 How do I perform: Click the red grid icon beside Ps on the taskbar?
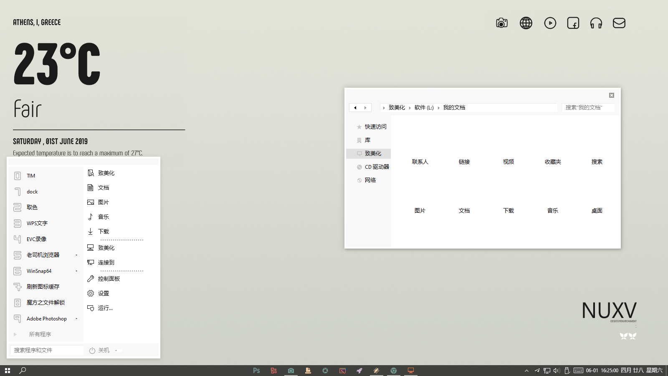(273, 371)
